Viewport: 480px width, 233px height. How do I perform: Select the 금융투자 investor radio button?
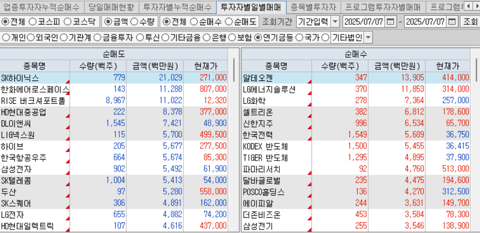point(97,37)
